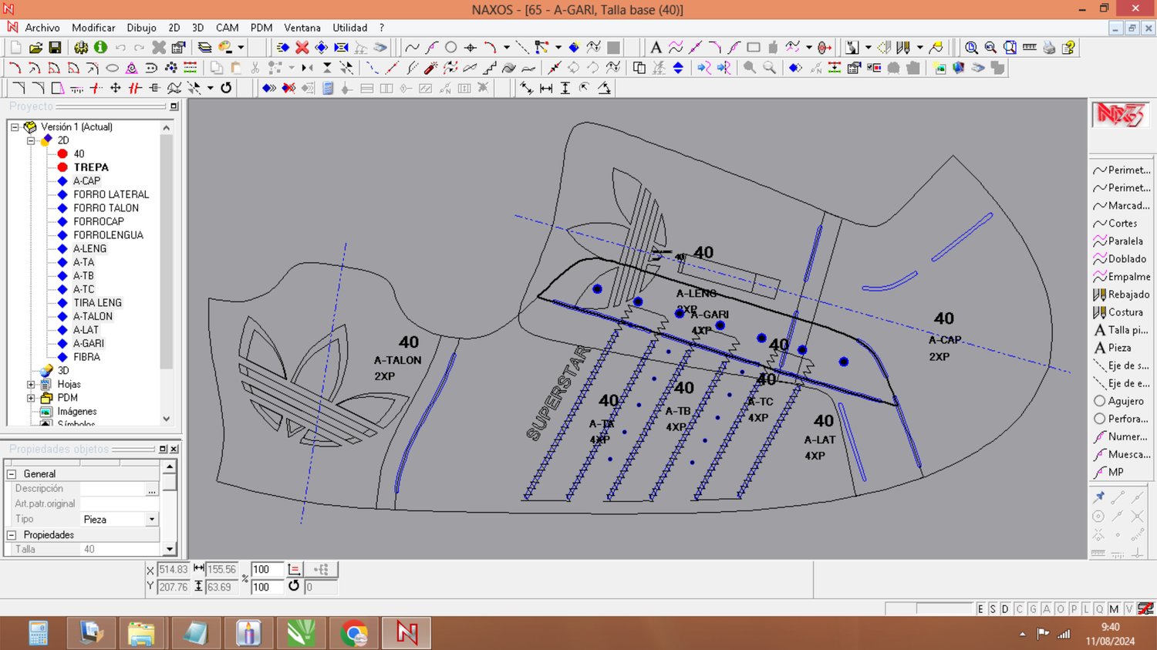Click the ellipse tool icon
Viewport: 1157px width, 650px height.
(112, 68)
